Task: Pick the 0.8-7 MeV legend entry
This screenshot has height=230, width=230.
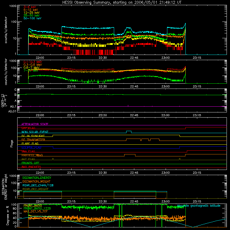Action: pyautogui.click(x=31, y=68)
